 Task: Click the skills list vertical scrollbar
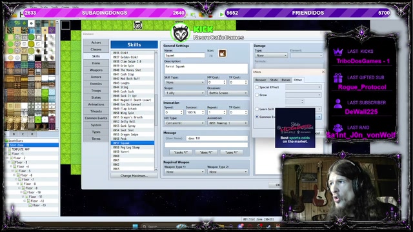[156, 111]
